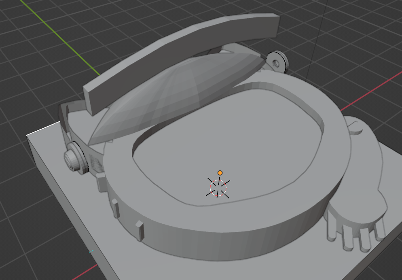Select the small washer disc near hinge
The width and height of the screenshot is (402, 280).
click(x=278, y=62)
